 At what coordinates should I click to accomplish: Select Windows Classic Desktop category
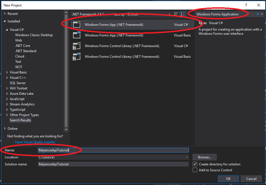34,35
